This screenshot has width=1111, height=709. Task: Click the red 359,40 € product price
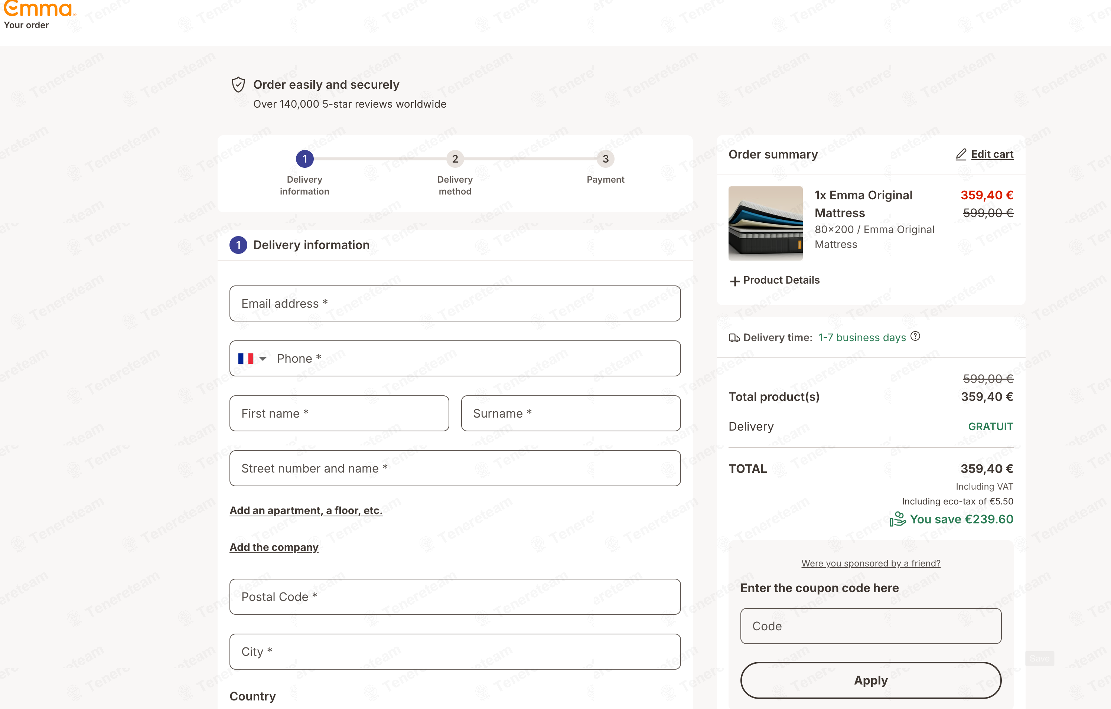[987, 195]
